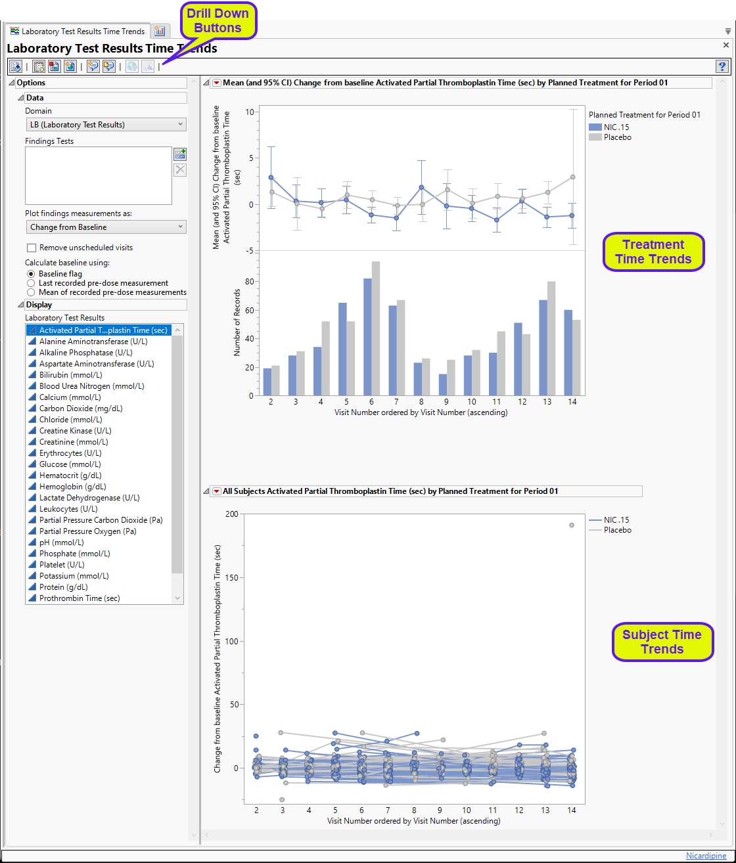The width and height of the screenshot is (736, 863).
Task: Click the toolbar icon with red square
Action: pos(54,66)
